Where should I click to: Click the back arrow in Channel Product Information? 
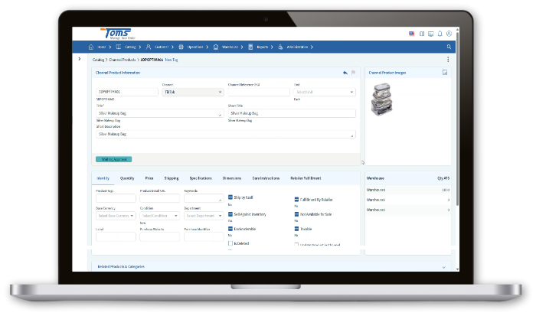pos(345,73)
